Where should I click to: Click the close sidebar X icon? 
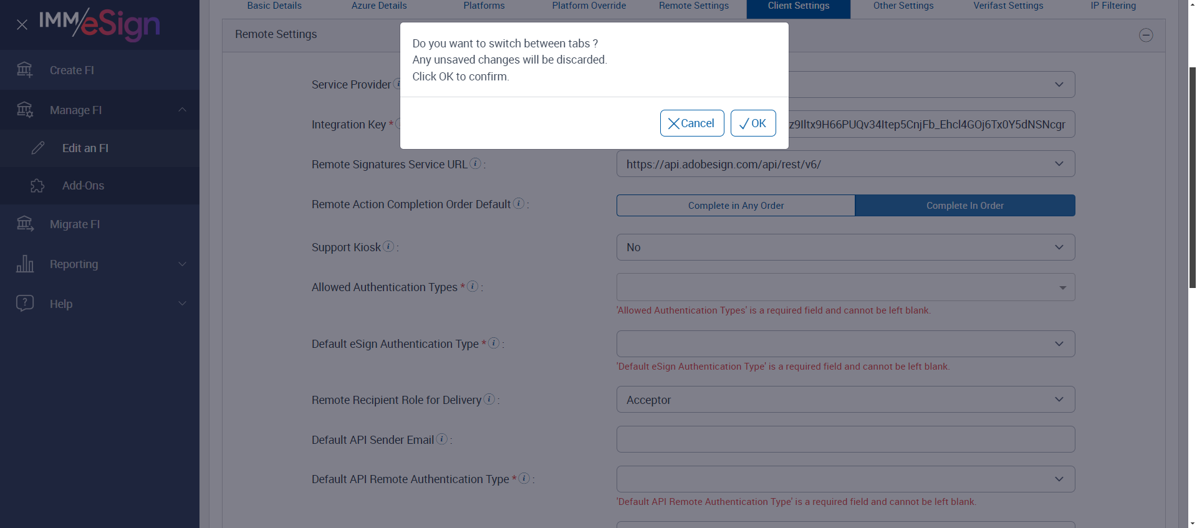point(22,25)
